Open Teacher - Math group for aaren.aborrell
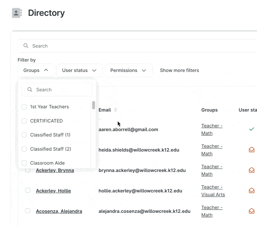The width and height of the screenshot is (257, 226). click(x=212, y=130)
